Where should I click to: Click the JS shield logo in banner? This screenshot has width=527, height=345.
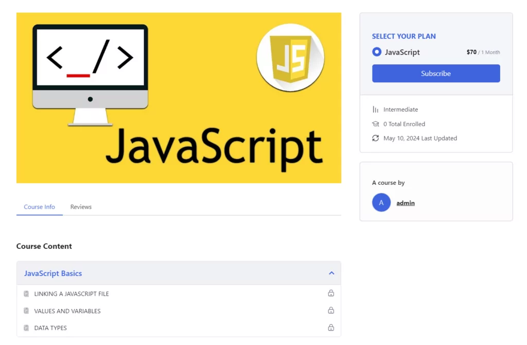[290, 58]
